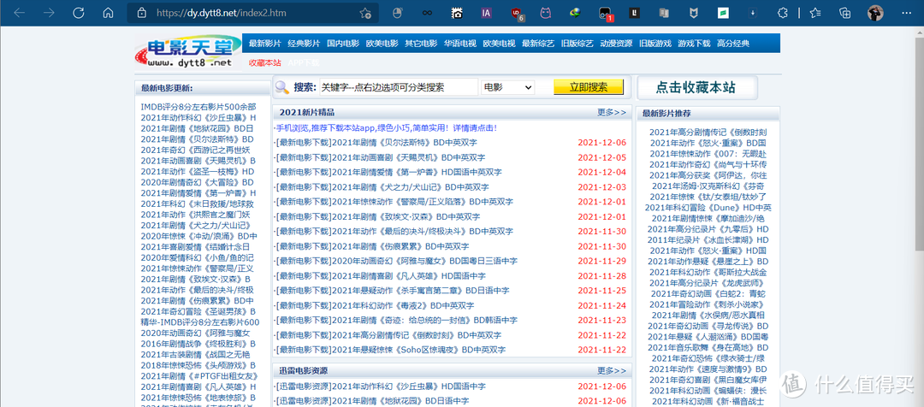Select 动漫资源 in the navigation bar

[x=616, y=44]
